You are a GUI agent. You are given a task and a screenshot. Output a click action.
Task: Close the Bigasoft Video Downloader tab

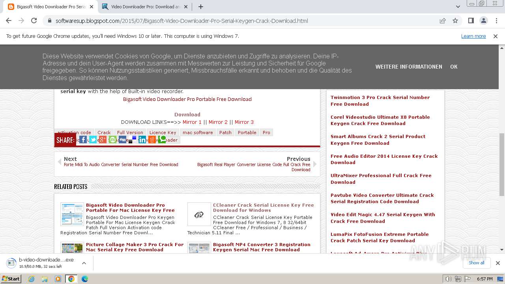(92, 7)
